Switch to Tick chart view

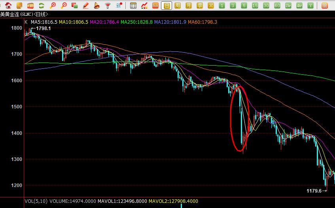155,6
